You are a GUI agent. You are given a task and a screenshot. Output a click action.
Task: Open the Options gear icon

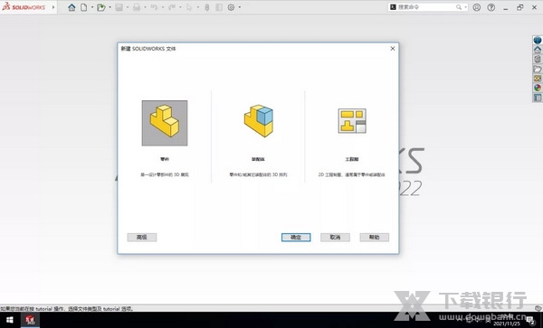point(231,7)
